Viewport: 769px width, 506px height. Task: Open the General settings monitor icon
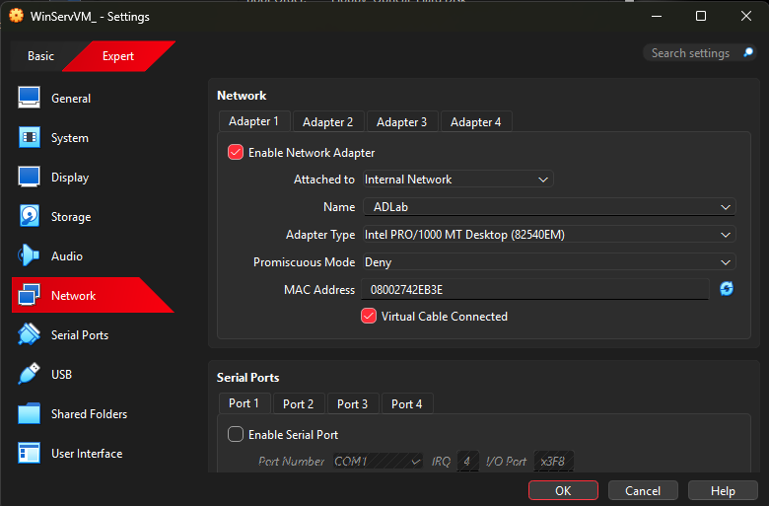(29, 98)
